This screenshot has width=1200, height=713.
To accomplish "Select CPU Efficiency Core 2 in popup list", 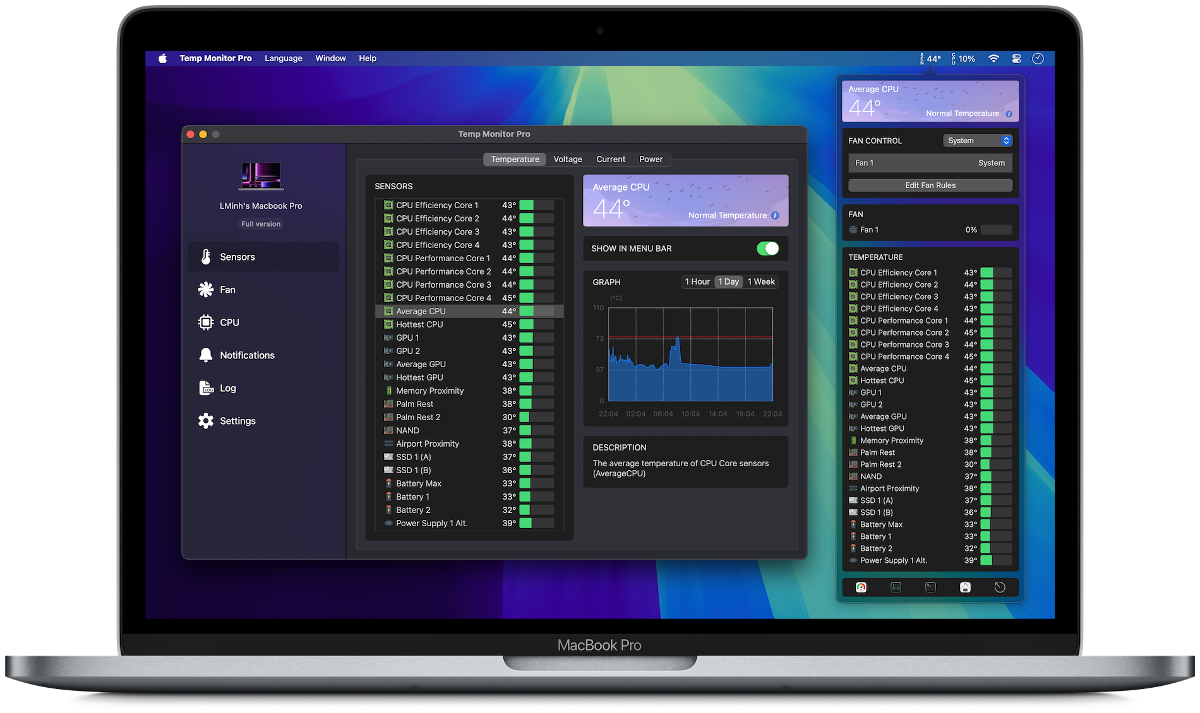I will click(930, 285).
